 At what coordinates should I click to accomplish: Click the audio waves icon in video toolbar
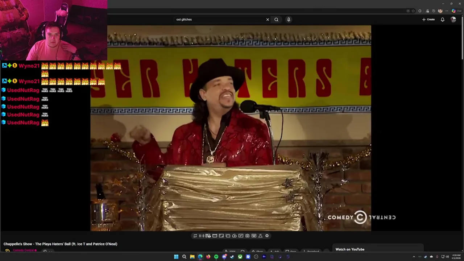(202, 236)
